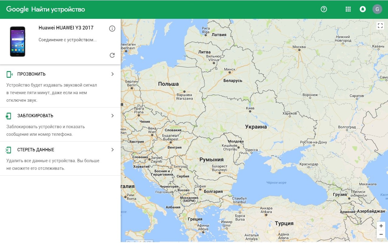The image size is (388, 243).
Task: Refresh the device location
Action: click(112, 55)
